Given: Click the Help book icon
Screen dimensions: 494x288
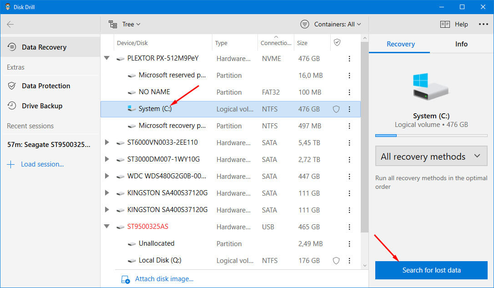Looking at the screenshot, I should 445,25.
